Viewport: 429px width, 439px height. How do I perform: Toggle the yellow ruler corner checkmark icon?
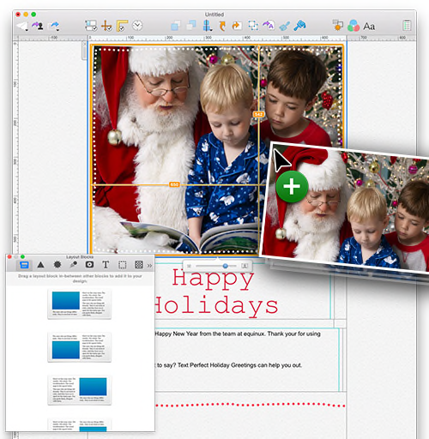122,26
